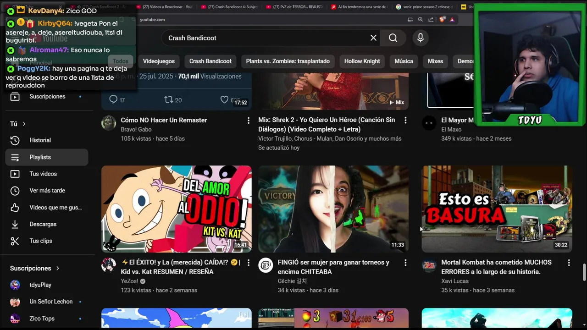Clear the Crash Bandicoot search text

pyautogui.click(x=373, y=38)
